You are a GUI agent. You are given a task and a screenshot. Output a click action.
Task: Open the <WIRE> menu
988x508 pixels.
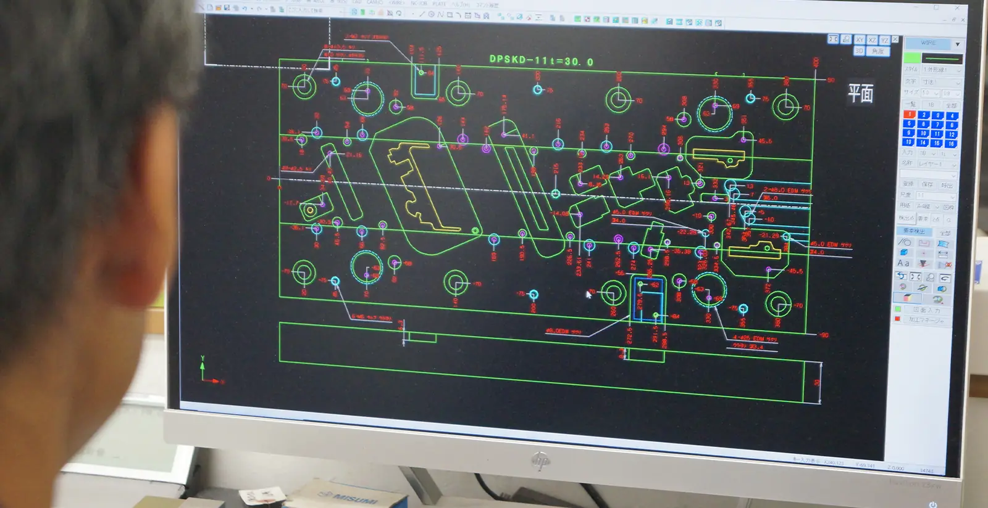point(396,2)
